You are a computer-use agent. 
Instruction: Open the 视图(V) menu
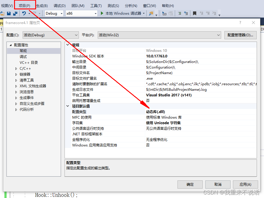(7, 6)
